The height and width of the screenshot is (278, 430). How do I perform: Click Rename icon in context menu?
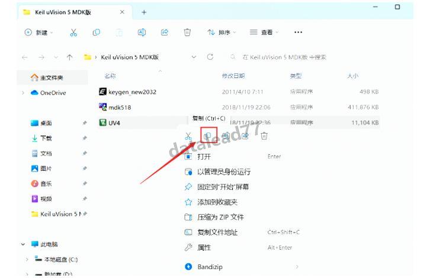[226, 135]
